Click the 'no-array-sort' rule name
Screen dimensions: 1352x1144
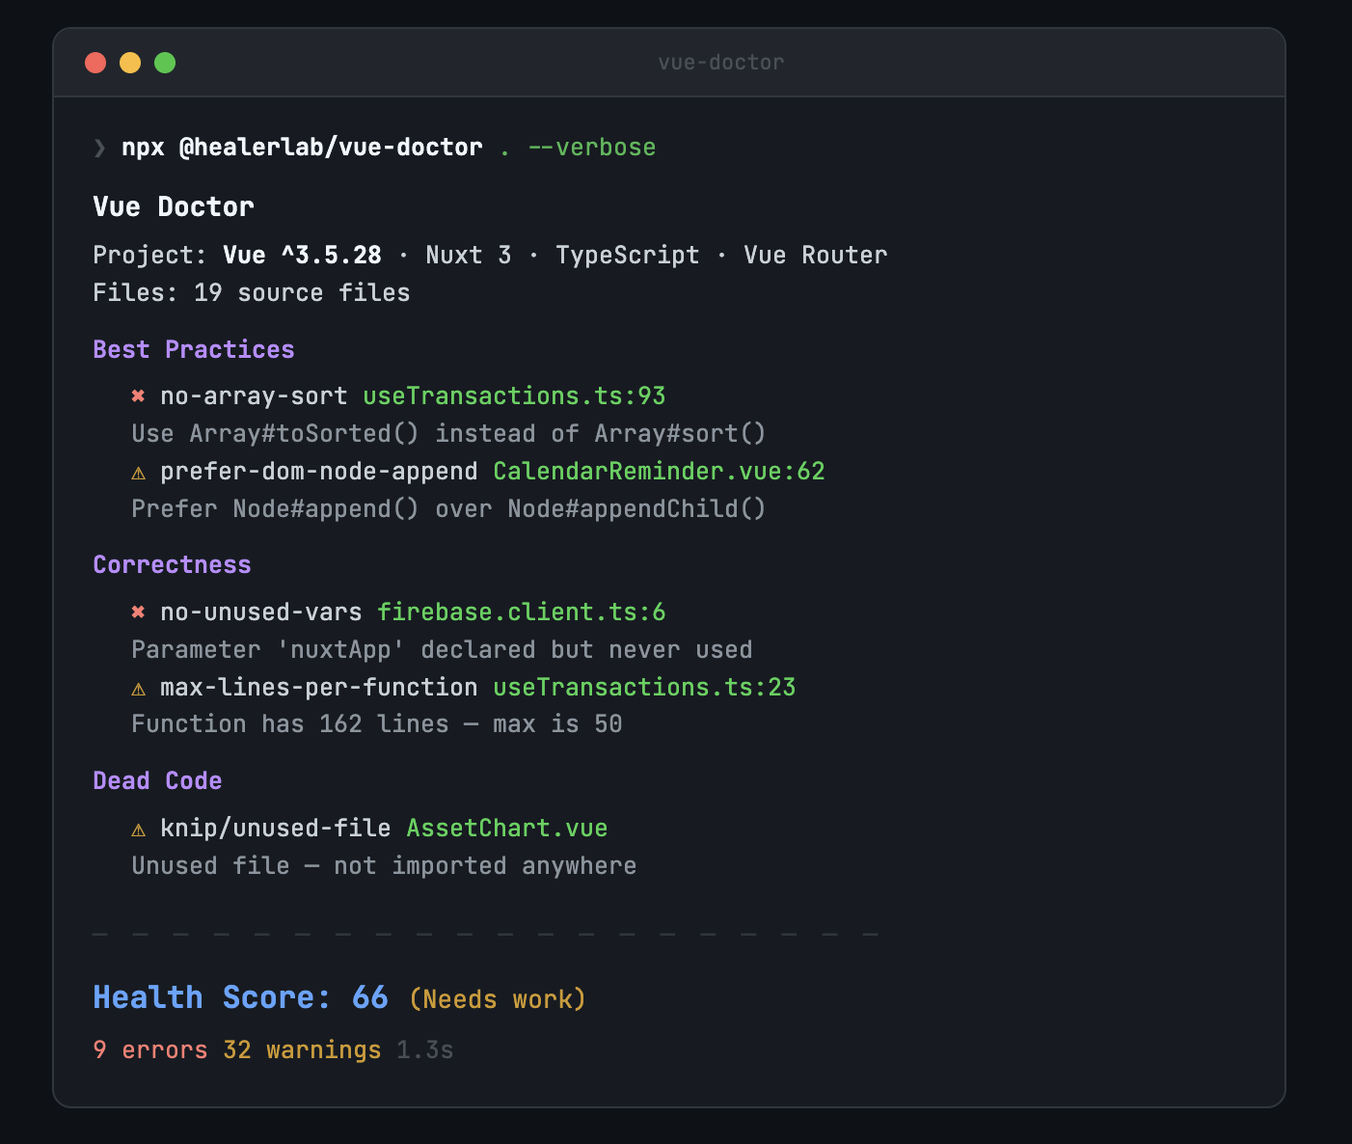[254, 396]
